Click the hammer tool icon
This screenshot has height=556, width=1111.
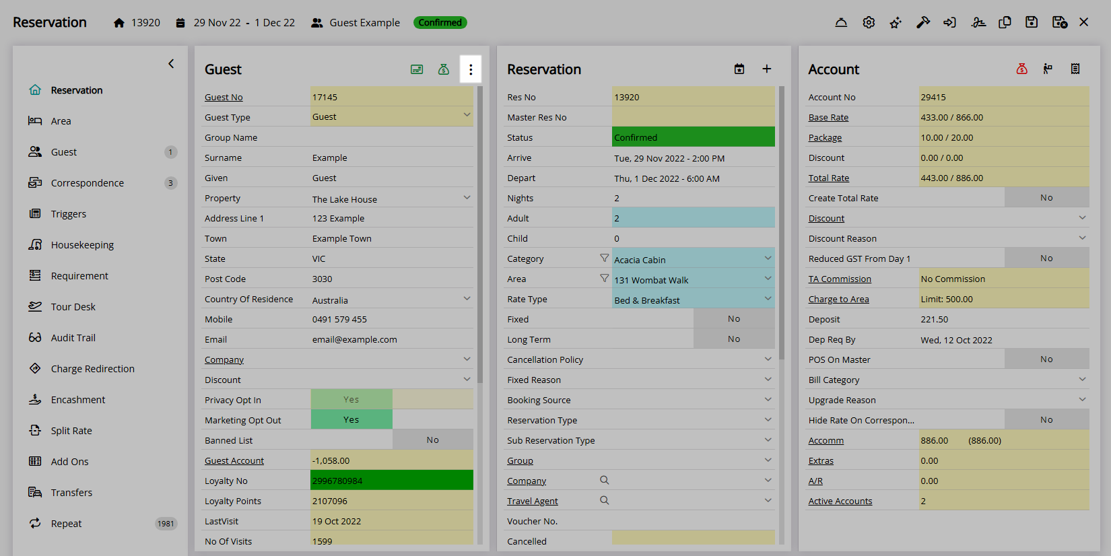[923, 22]
